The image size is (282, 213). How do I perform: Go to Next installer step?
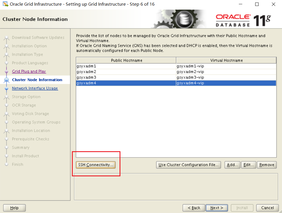[217, 208]
